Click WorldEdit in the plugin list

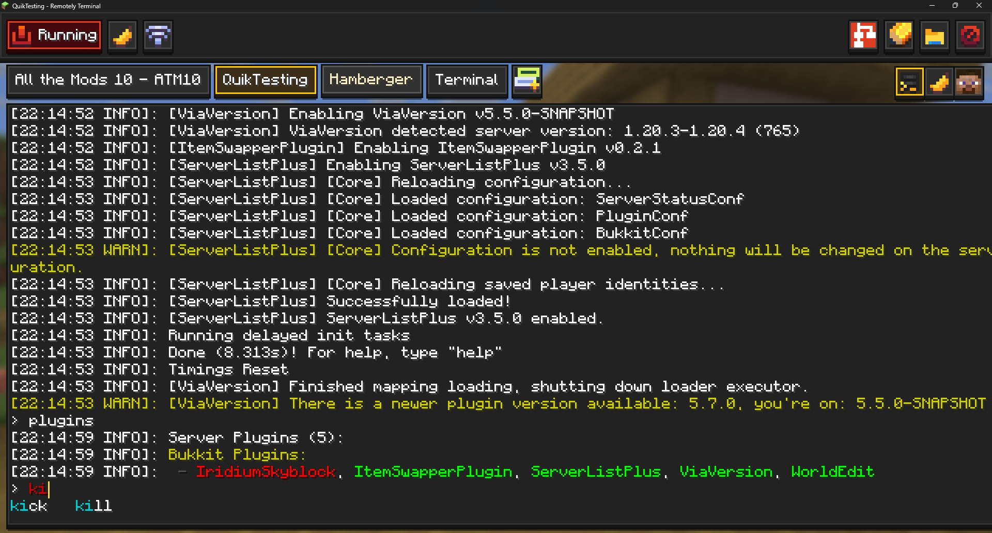(833, 472)
